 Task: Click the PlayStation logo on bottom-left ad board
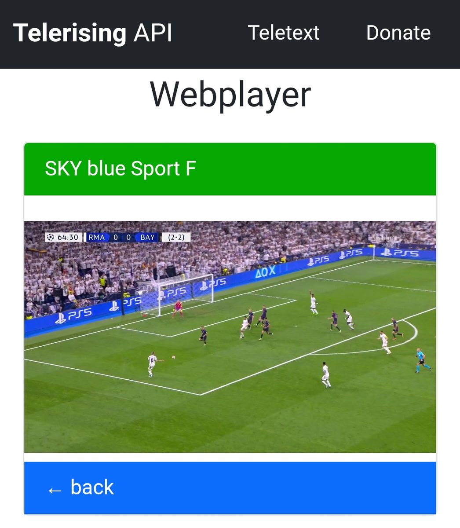coord(60,318)
